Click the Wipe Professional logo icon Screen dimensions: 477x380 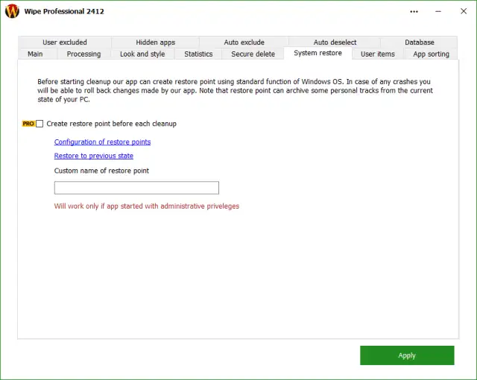pos(12,11)
